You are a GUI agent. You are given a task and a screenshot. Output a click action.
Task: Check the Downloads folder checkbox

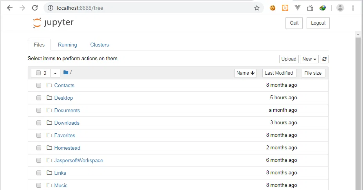point(39,123)
